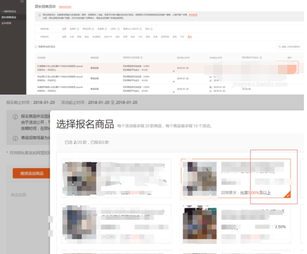This screenshot has height=254, width=307.
Task: Click the 招商要求：比率5.00%及以上 text
Action: tap(246, 193)
